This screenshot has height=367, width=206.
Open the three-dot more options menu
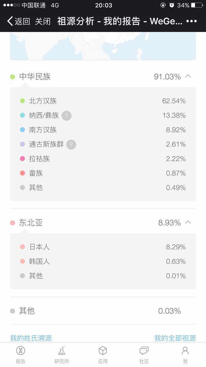191,21
